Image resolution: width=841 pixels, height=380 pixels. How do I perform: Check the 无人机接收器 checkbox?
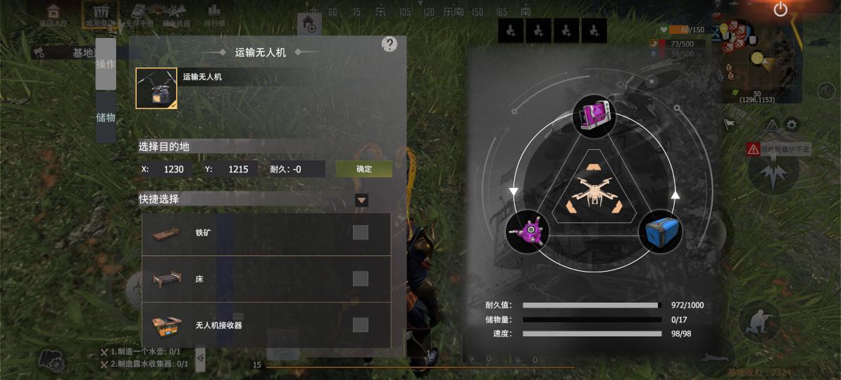(361, 325)
